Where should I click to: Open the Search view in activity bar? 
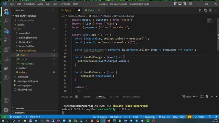[6, 21]
